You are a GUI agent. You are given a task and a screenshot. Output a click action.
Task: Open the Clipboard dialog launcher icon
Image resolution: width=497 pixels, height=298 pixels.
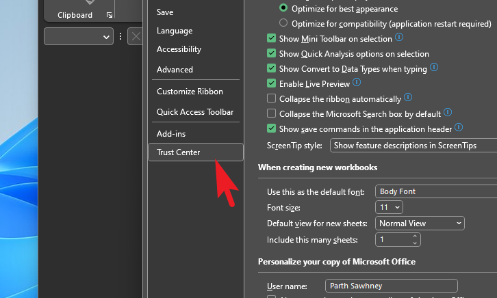point(110,15)
